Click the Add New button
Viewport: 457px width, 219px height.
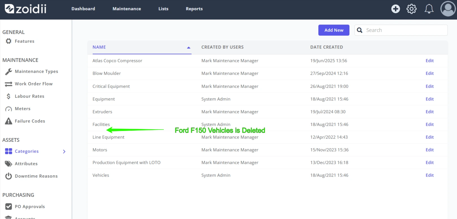(x=334, y=30)
